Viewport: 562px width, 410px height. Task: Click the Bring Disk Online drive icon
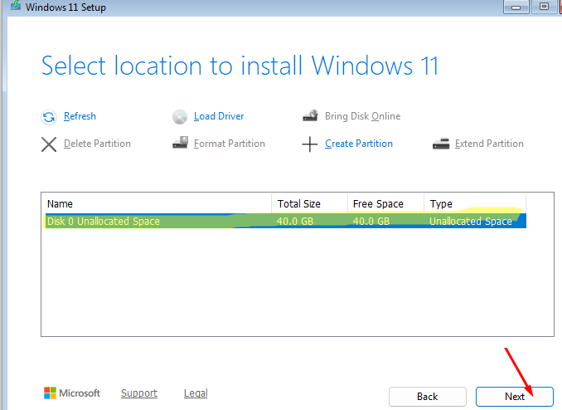tap(310, 115)
